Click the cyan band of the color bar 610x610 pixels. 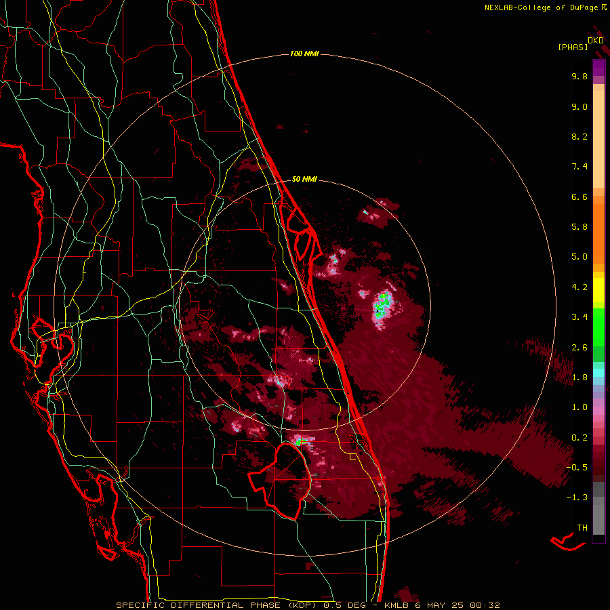[x=598, y=373]
